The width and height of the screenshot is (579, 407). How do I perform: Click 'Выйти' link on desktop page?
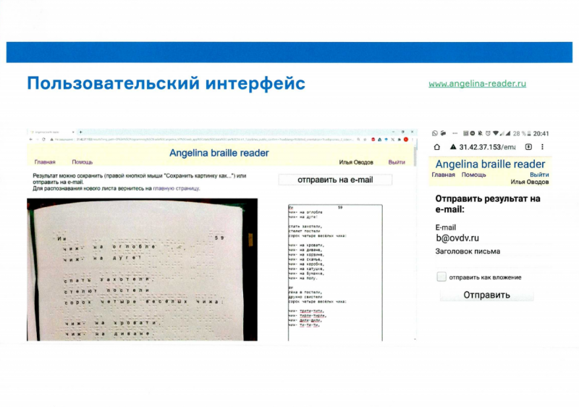coord(397,162)
